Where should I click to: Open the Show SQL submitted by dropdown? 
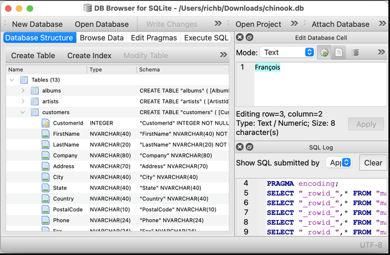point(339,163)
